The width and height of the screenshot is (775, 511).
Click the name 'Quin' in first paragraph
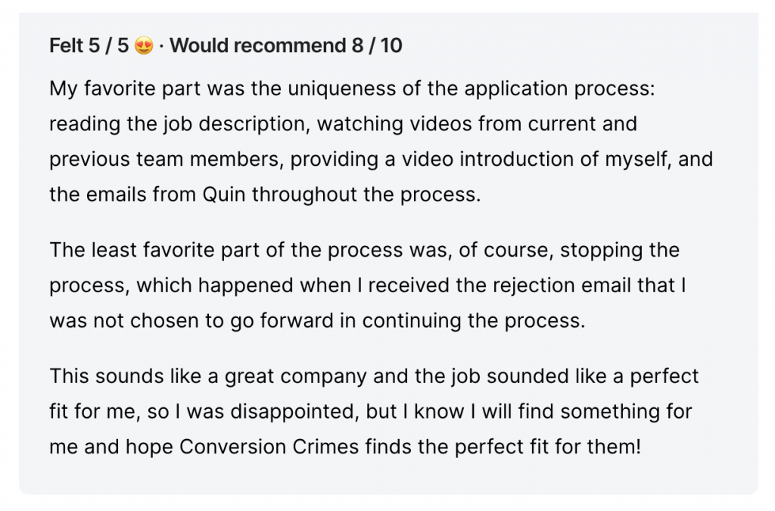coord(224,195)
